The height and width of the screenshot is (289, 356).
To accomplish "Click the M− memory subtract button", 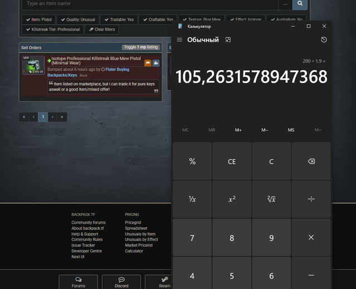I will click(x=265, y=130).
